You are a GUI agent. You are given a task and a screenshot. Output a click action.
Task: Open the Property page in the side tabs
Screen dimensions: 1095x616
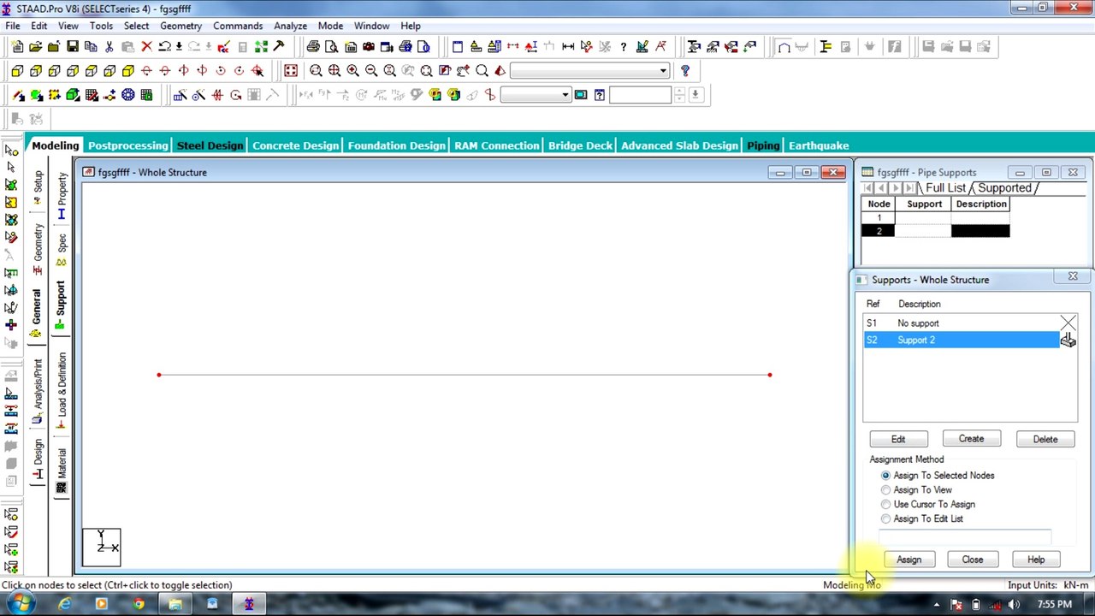(62, 195)
